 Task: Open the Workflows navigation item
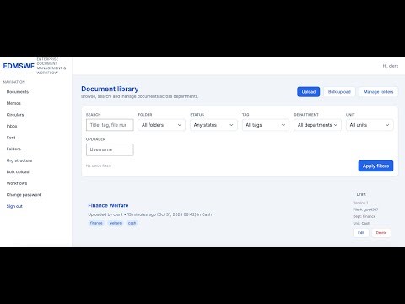tap(17, 183)
